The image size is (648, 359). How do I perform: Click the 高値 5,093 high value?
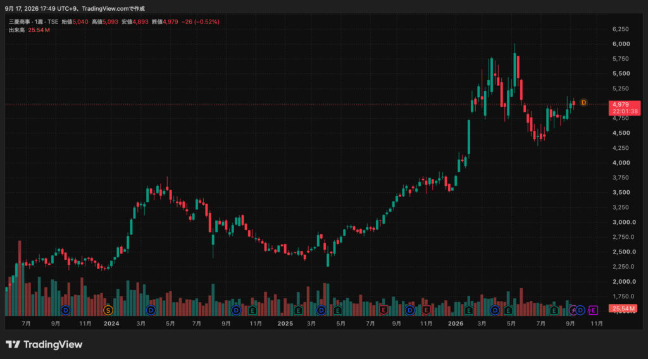(105, 22)
